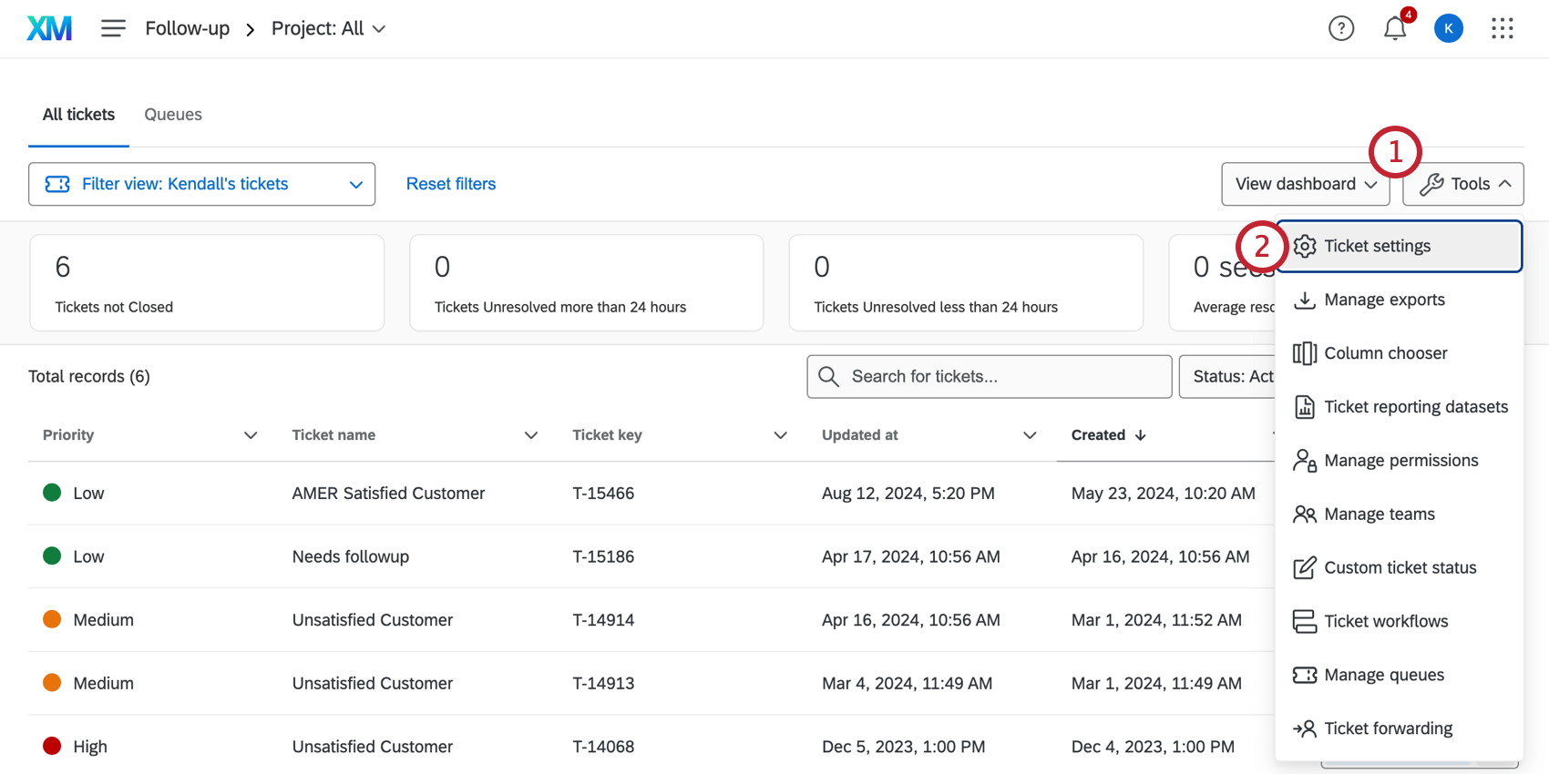1549x774 pixels.
Task: Expand the View dashboard dropdown
Action: pyautogui.click(x=1304, y=184)
